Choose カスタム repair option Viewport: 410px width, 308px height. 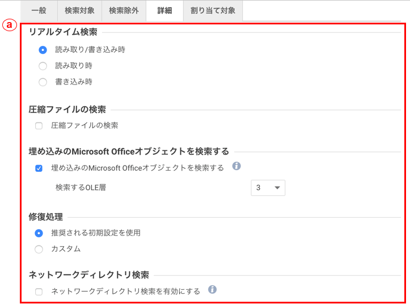pos(39,248)
